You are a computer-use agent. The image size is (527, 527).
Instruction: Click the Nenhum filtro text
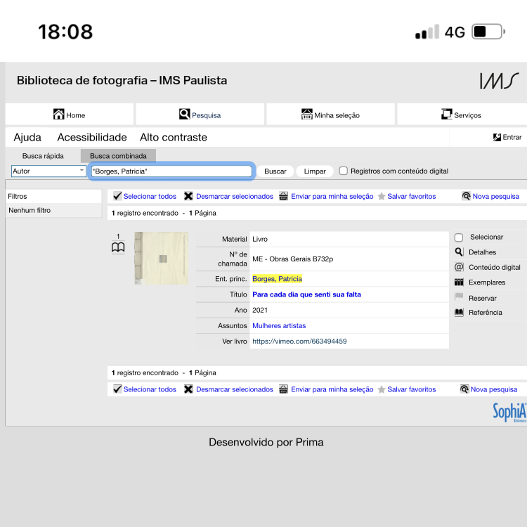pyautogui.click(x=30, y=210)
